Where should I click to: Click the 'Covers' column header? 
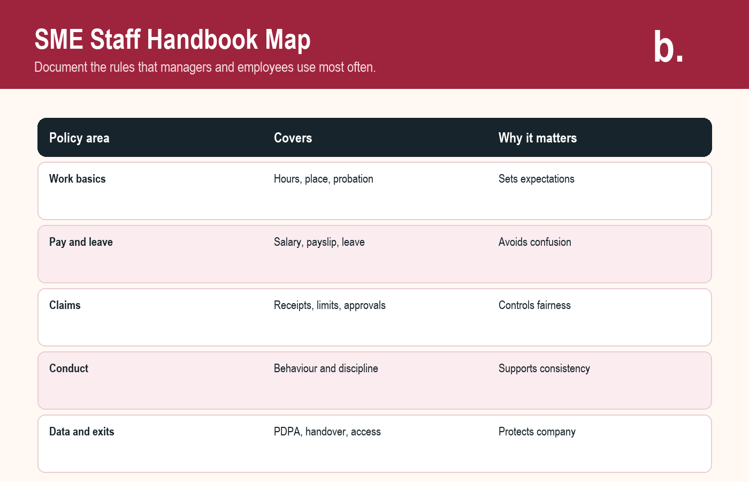pyautogui.click(x=293, y=138)
